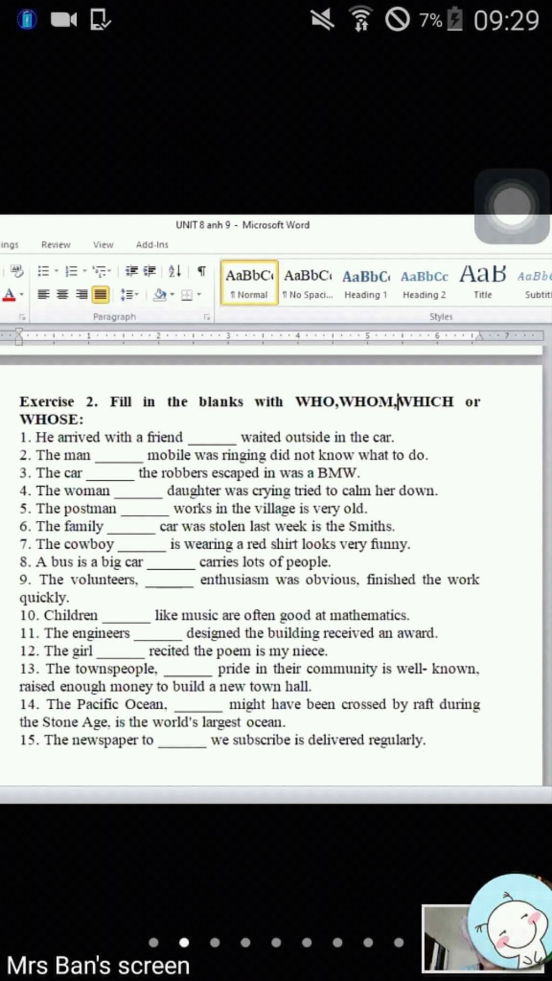Tap the last page indicator dot

coord(399,942)
